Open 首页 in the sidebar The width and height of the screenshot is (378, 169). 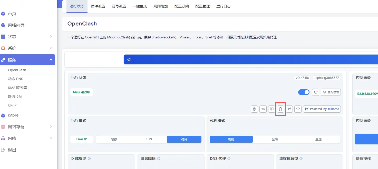12,14
